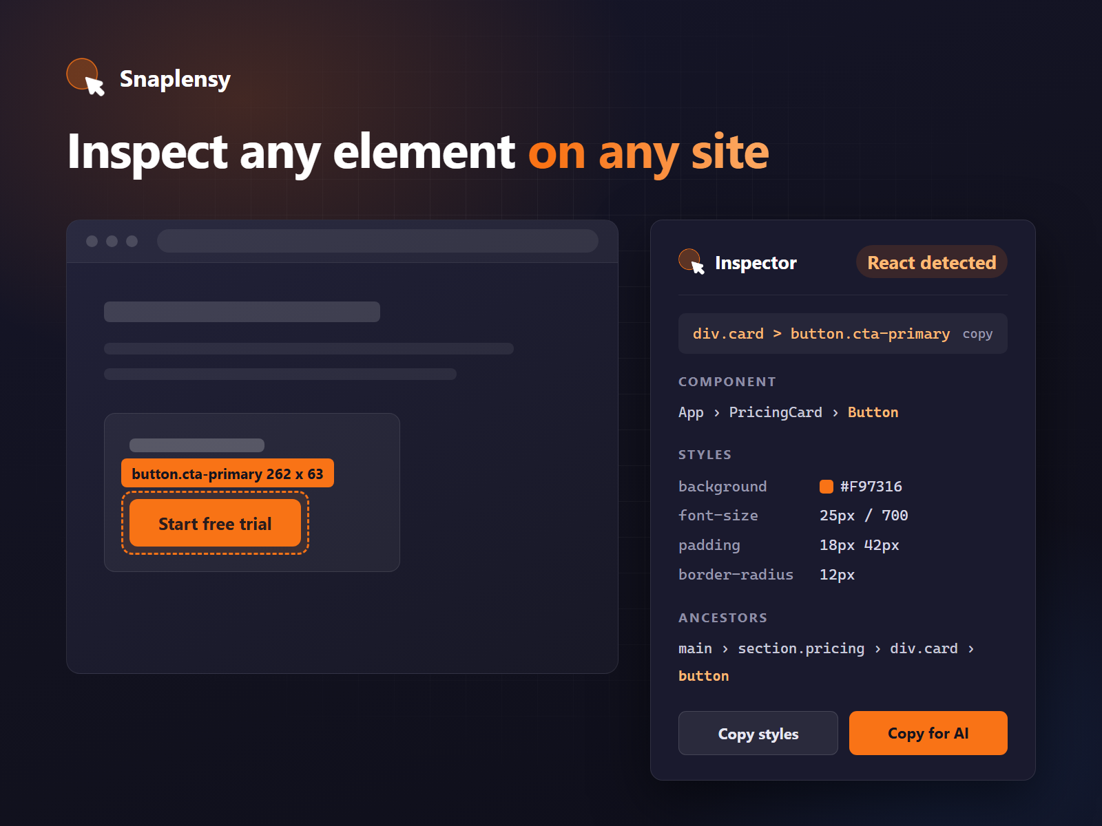Click the #F97316 background value
1102x826 pixels.
[871, 487]
